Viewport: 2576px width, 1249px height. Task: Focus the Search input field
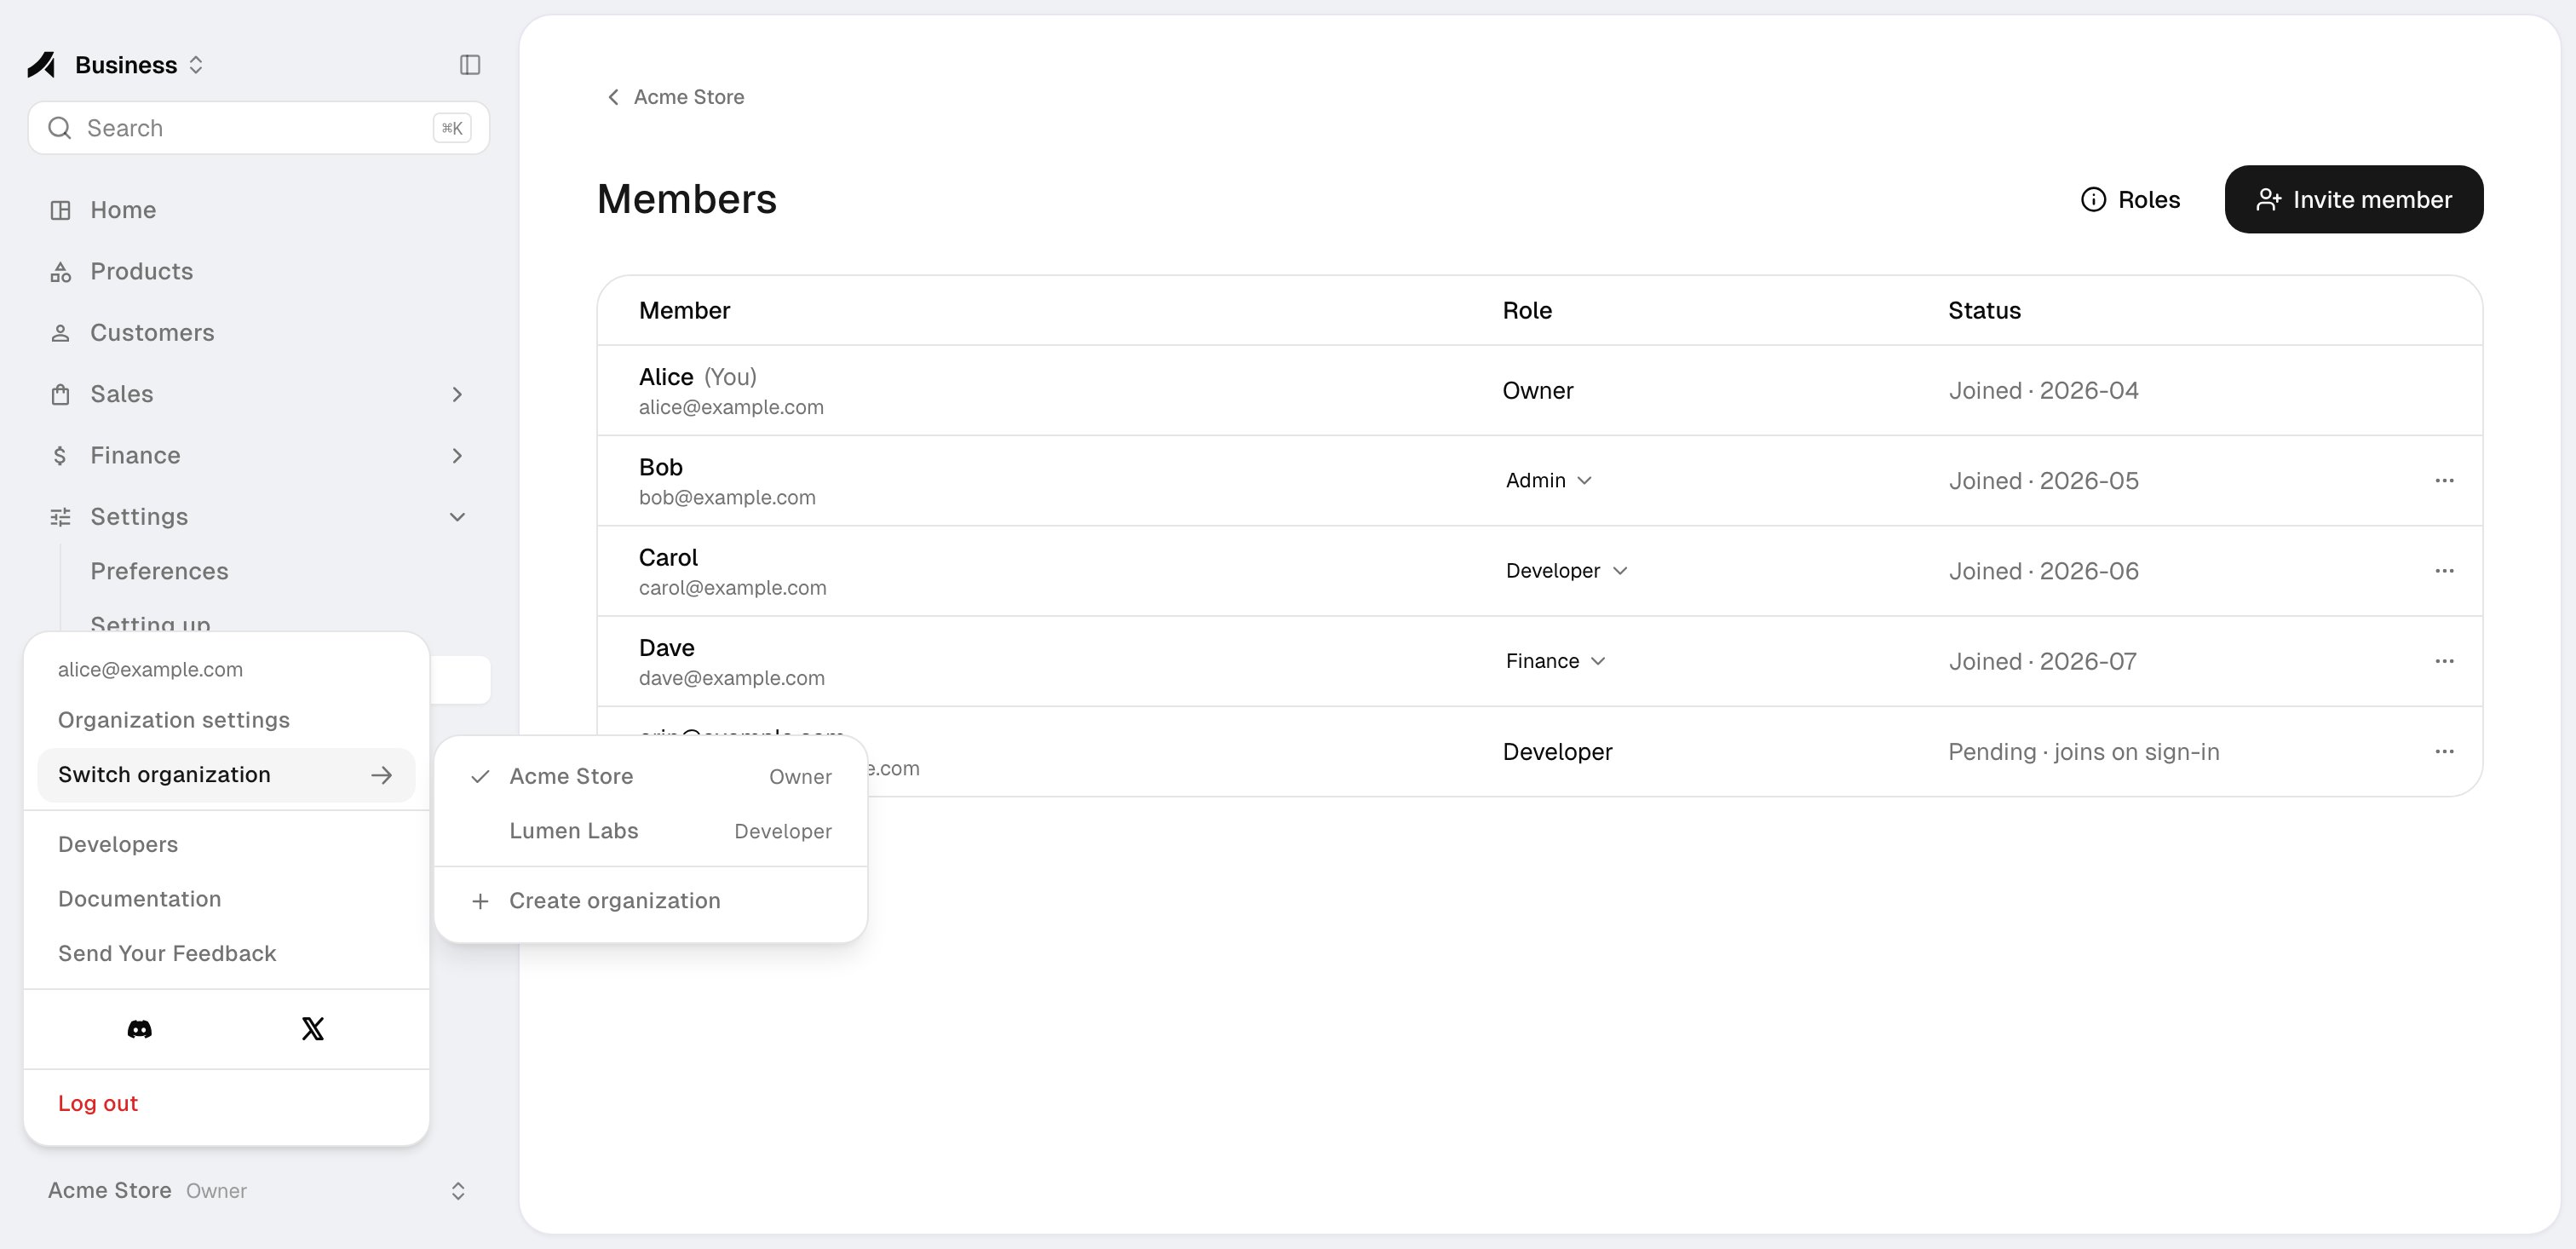259,128
